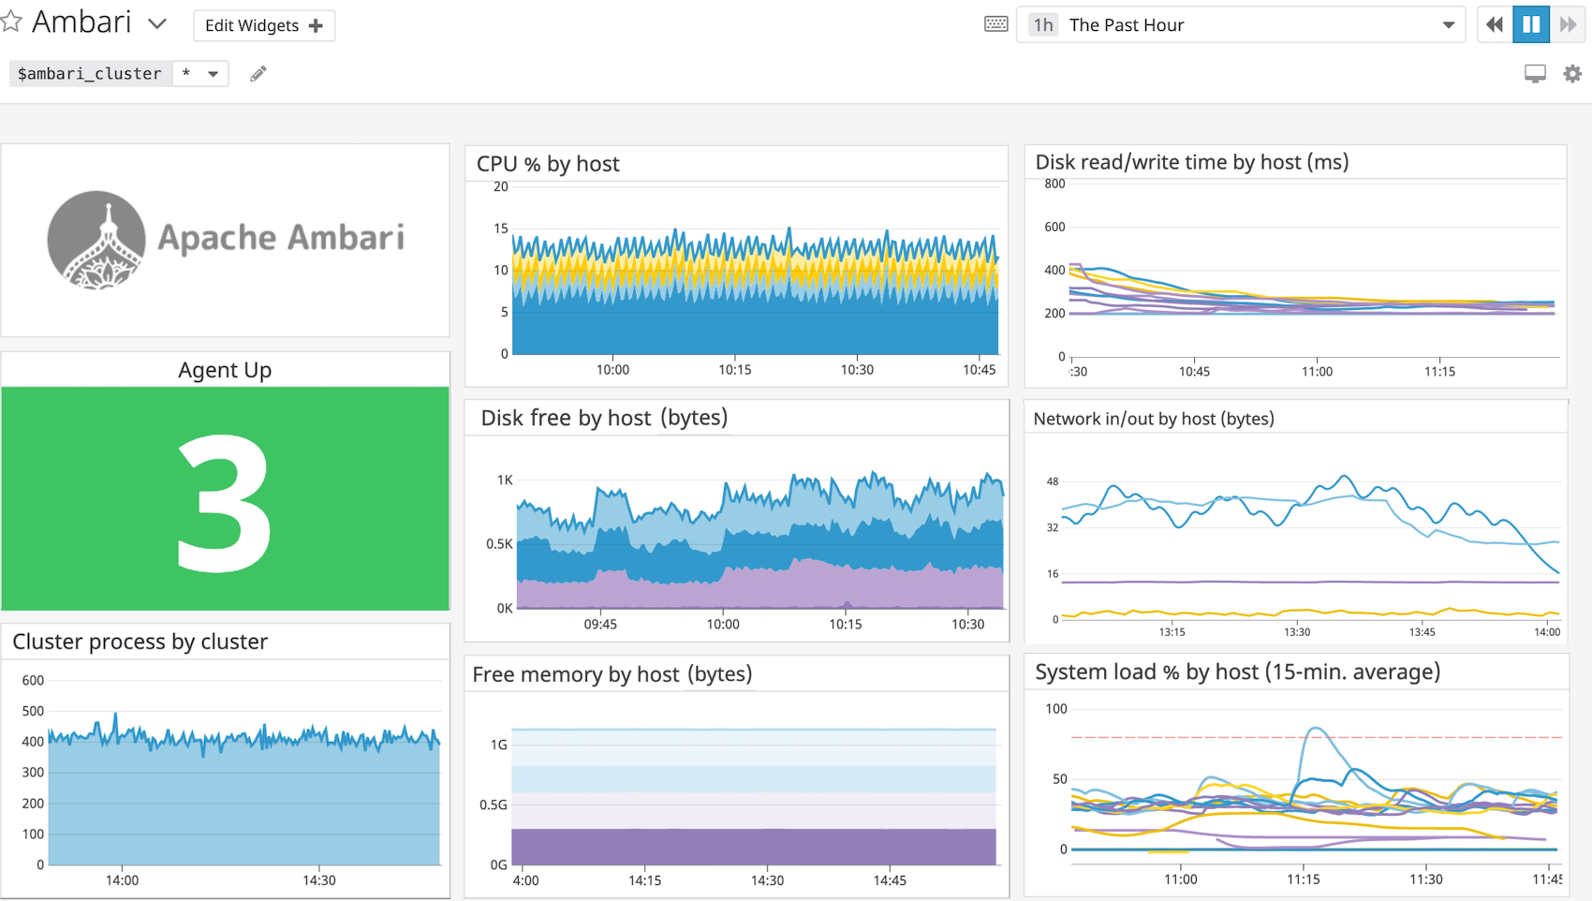Open dashboard settings with the gear icon
This screenshot has height=901, width=1592.
pyautogui.click(x=1572, y=73)
